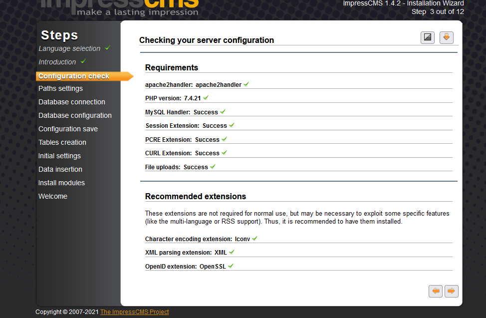Click the orange right arrow next-step button

[451, 291]
